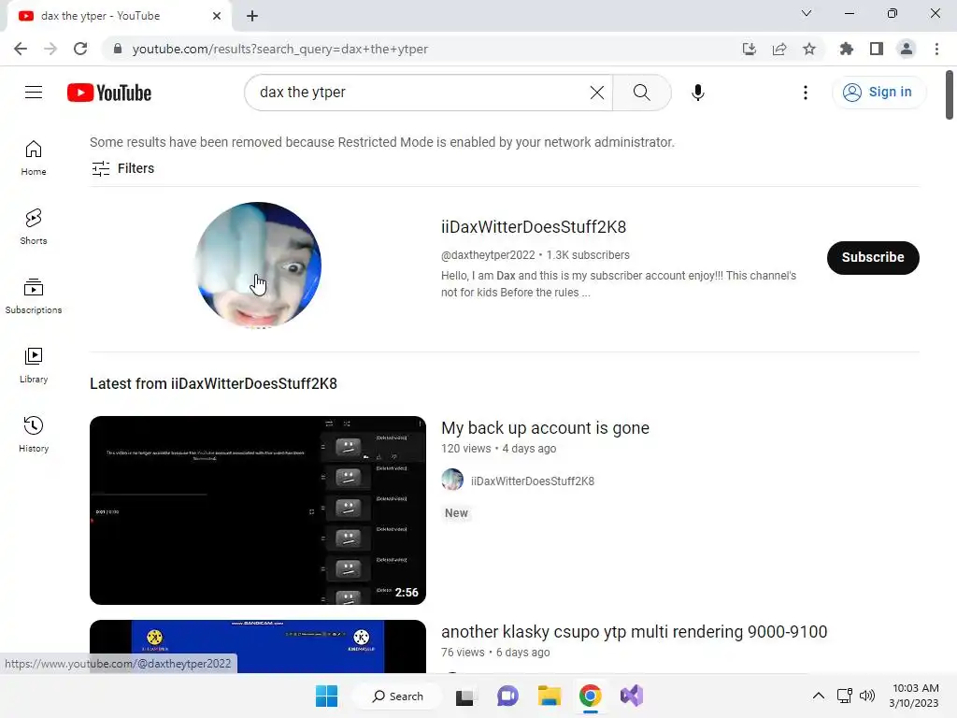Focus the browser address bar URL

pos(280,49)
